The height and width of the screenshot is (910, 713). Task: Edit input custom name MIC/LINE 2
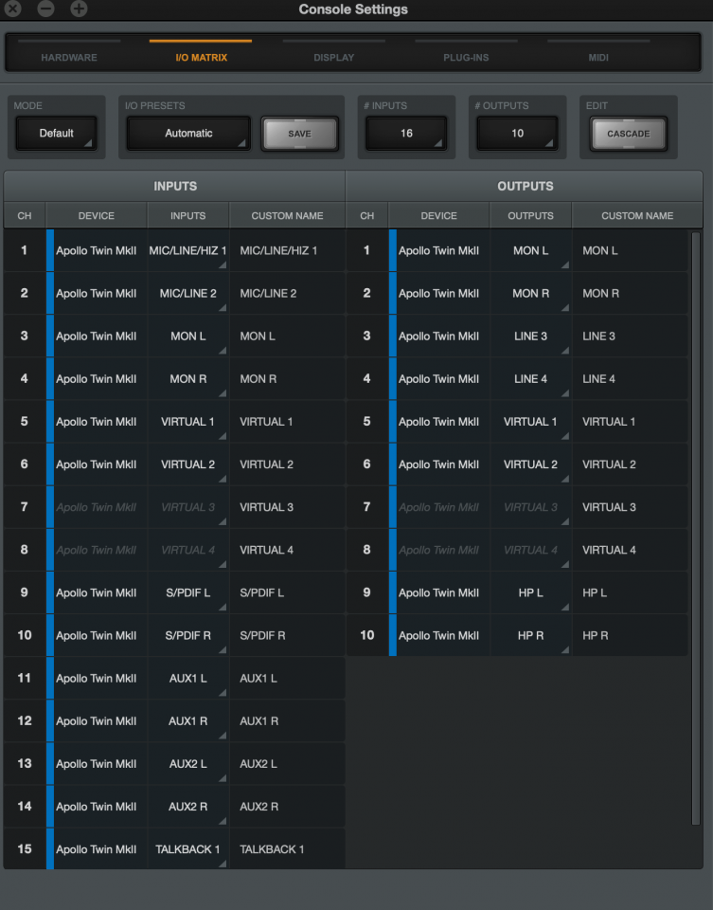coord(288,294)
